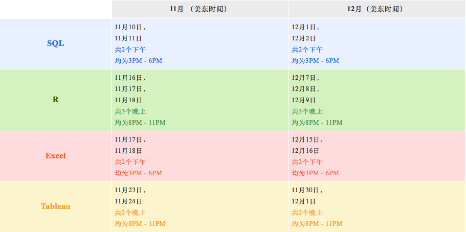Click "均为3PM - 6PM" in Excel November cell

point(139,173)
